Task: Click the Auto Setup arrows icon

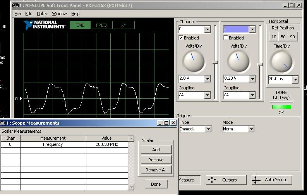Action: pos(256,180)
